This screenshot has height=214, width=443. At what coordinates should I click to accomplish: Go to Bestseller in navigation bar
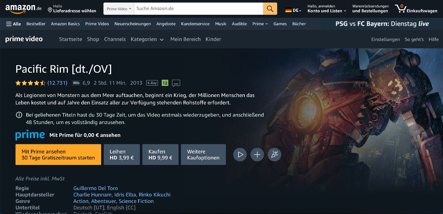point(36,24)
